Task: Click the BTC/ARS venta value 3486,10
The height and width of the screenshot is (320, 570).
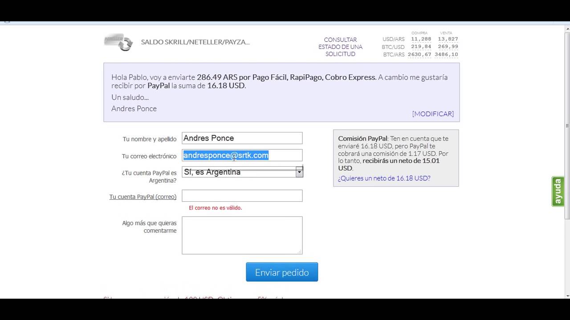Action: (447, 55)
